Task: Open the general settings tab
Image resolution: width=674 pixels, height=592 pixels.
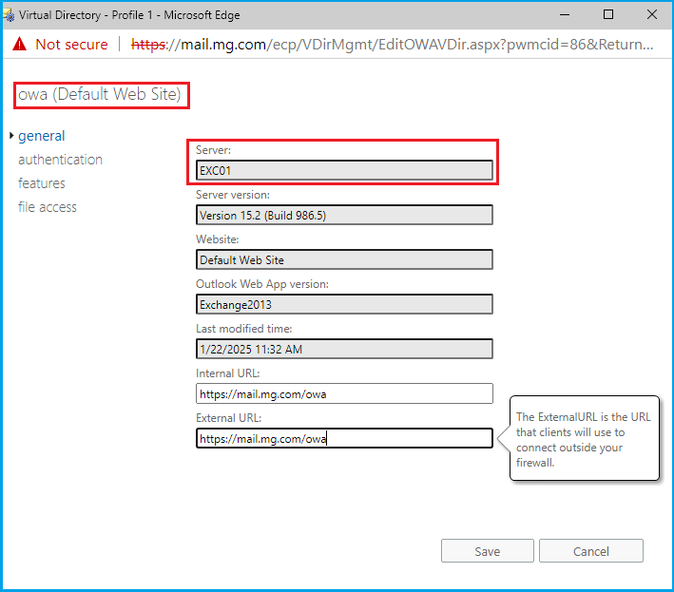Action: click(41, 136)
